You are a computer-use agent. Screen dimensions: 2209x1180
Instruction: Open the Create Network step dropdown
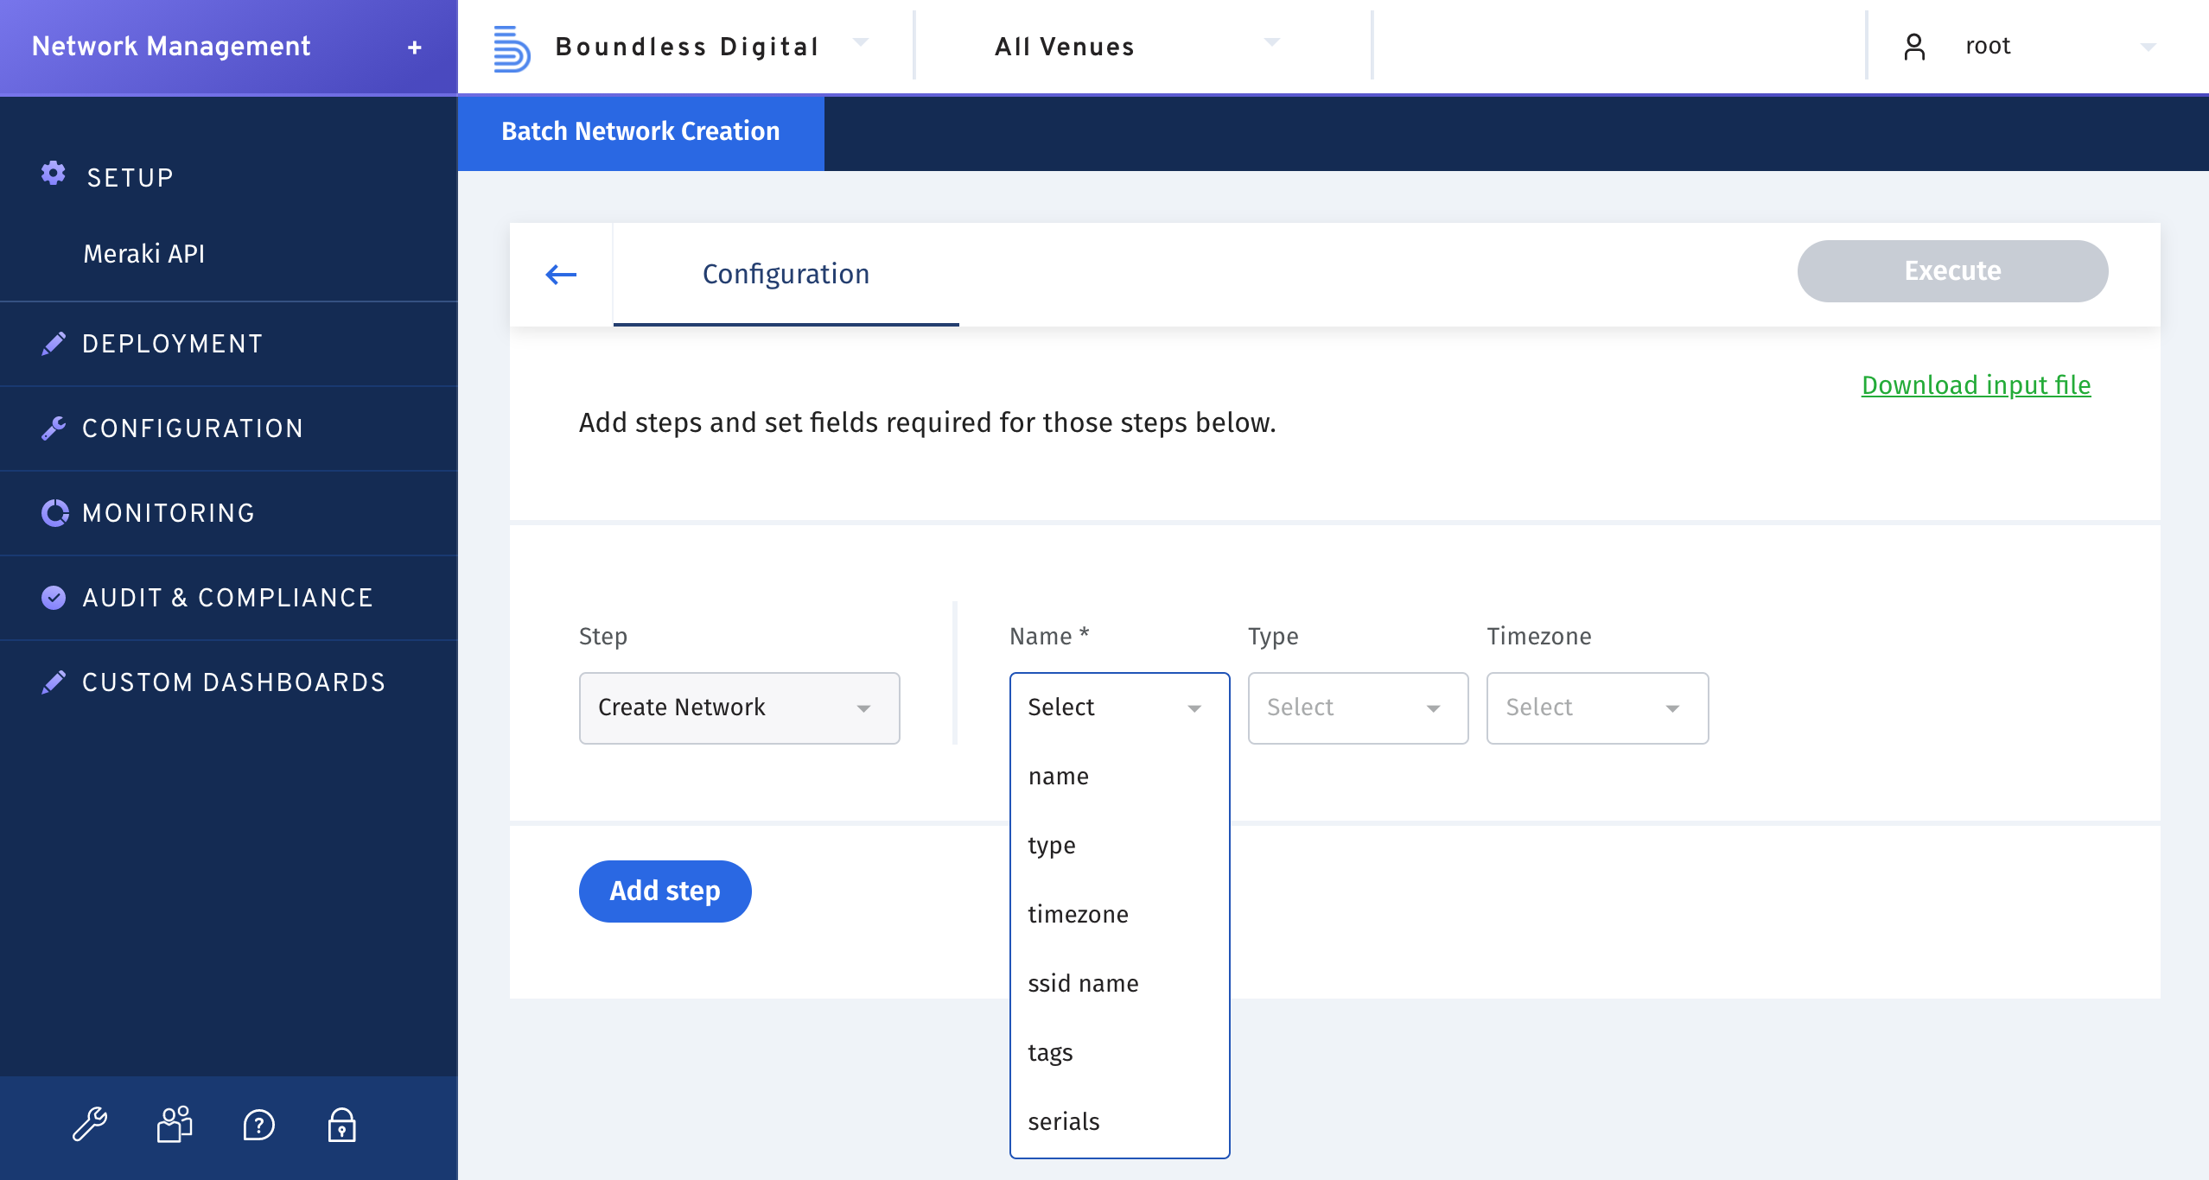click(x=739, y=707)
